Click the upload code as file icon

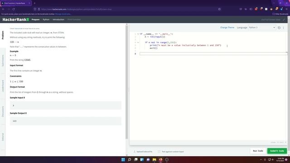(x=135, y=152)
